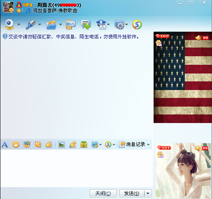Click the shirt icon on the girl QQ show
This screenshot has height=199, width=212.
[160, 155]
